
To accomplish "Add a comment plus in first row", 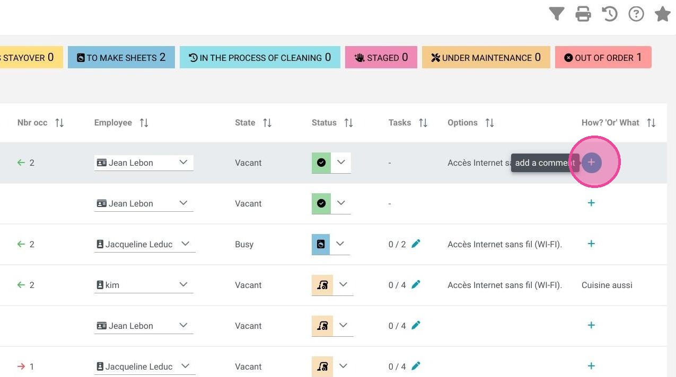I will [591, 162].
